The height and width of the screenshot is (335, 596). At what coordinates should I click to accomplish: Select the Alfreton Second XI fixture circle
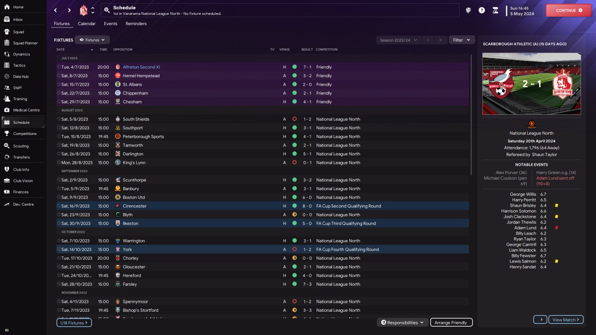coord(59,67)
